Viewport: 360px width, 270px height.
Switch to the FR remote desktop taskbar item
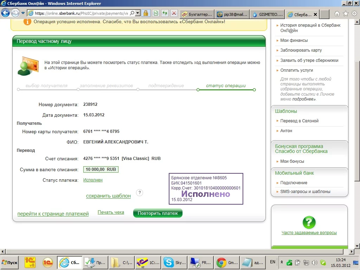point(200,262)
